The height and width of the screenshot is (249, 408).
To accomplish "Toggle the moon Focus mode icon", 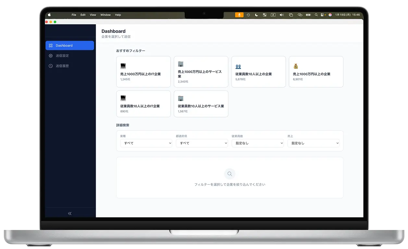I will tap(256, 15).
